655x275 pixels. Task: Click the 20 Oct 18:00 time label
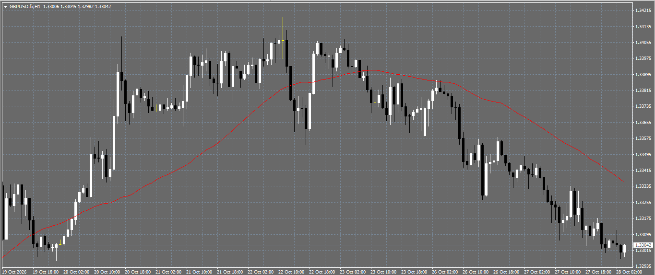pyautogui.click(x=138, y=272)
